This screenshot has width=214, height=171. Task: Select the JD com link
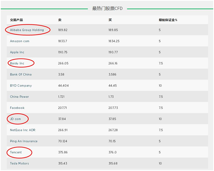pos(15,119)
